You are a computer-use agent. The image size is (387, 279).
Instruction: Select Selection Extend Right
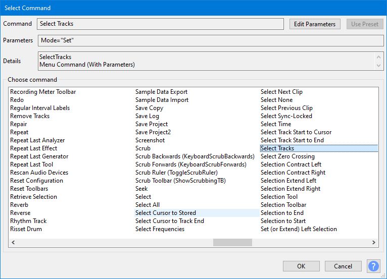pyautogui.click(x=291, y=189)
